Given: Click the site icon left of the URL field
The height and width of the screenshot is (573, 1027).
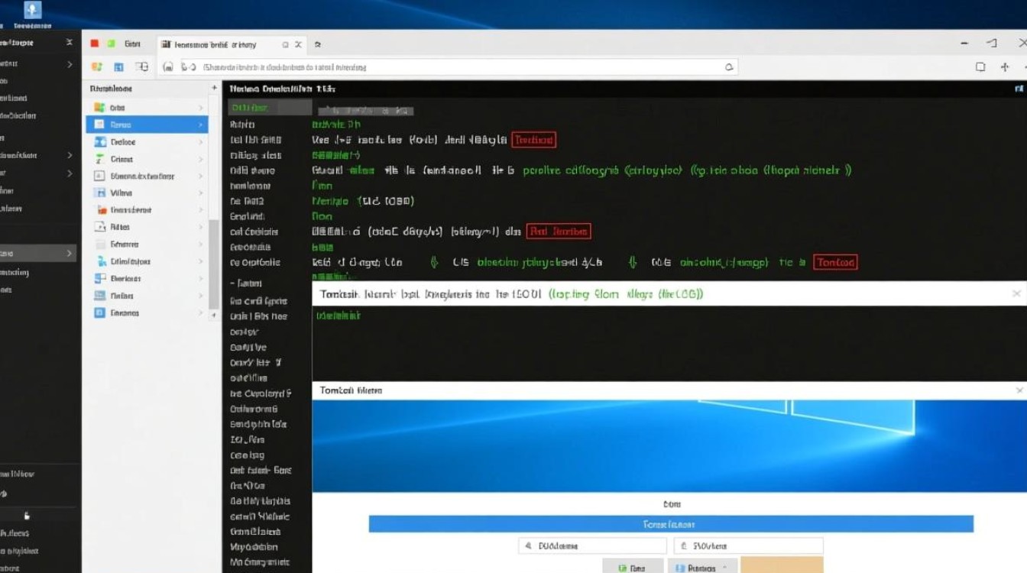Looking at the screenshot, I should tap(169, 67).
